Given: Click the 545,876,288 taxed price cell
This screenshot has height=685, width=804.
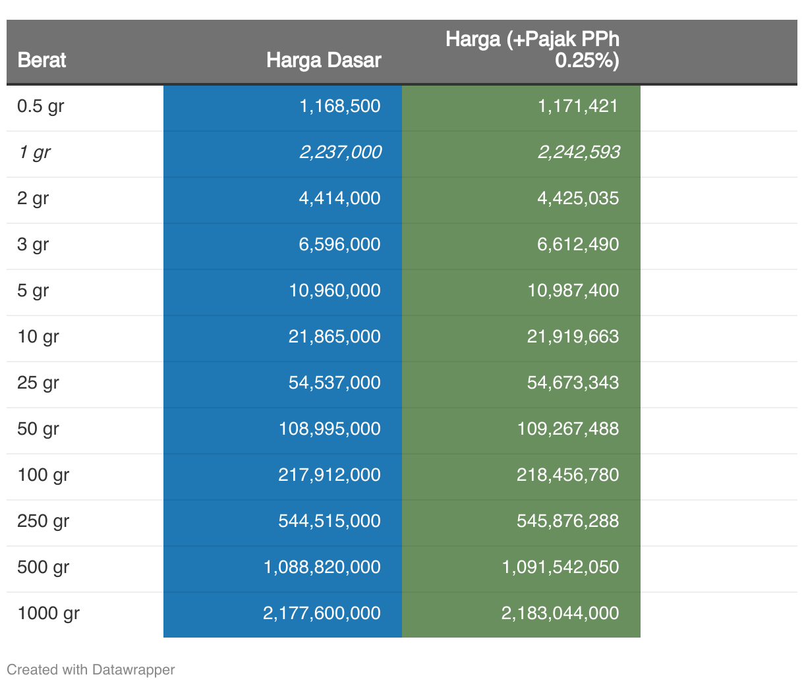Looking at the screenshot, I should (567, 521).
